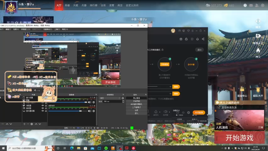Click the OBS 退出 exit button
The height and width of the screenshot is (151, 268).
click(x=136, y=113)
